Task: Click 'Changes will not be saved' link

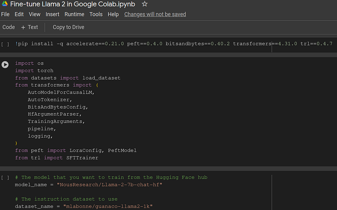Action: tap(155, 14)
